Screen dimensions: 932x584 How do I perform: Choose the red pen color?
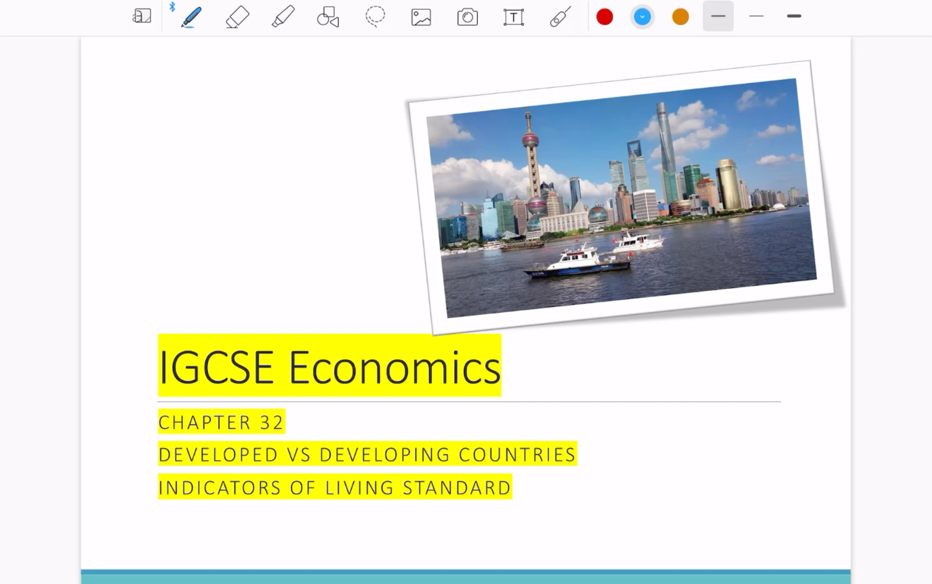point(605,17)
